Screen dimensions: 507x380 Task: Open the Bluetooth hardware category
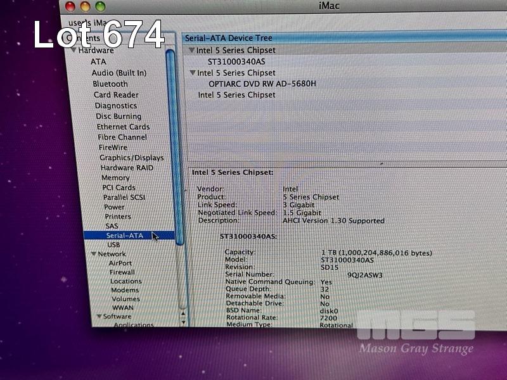[110, 84]
